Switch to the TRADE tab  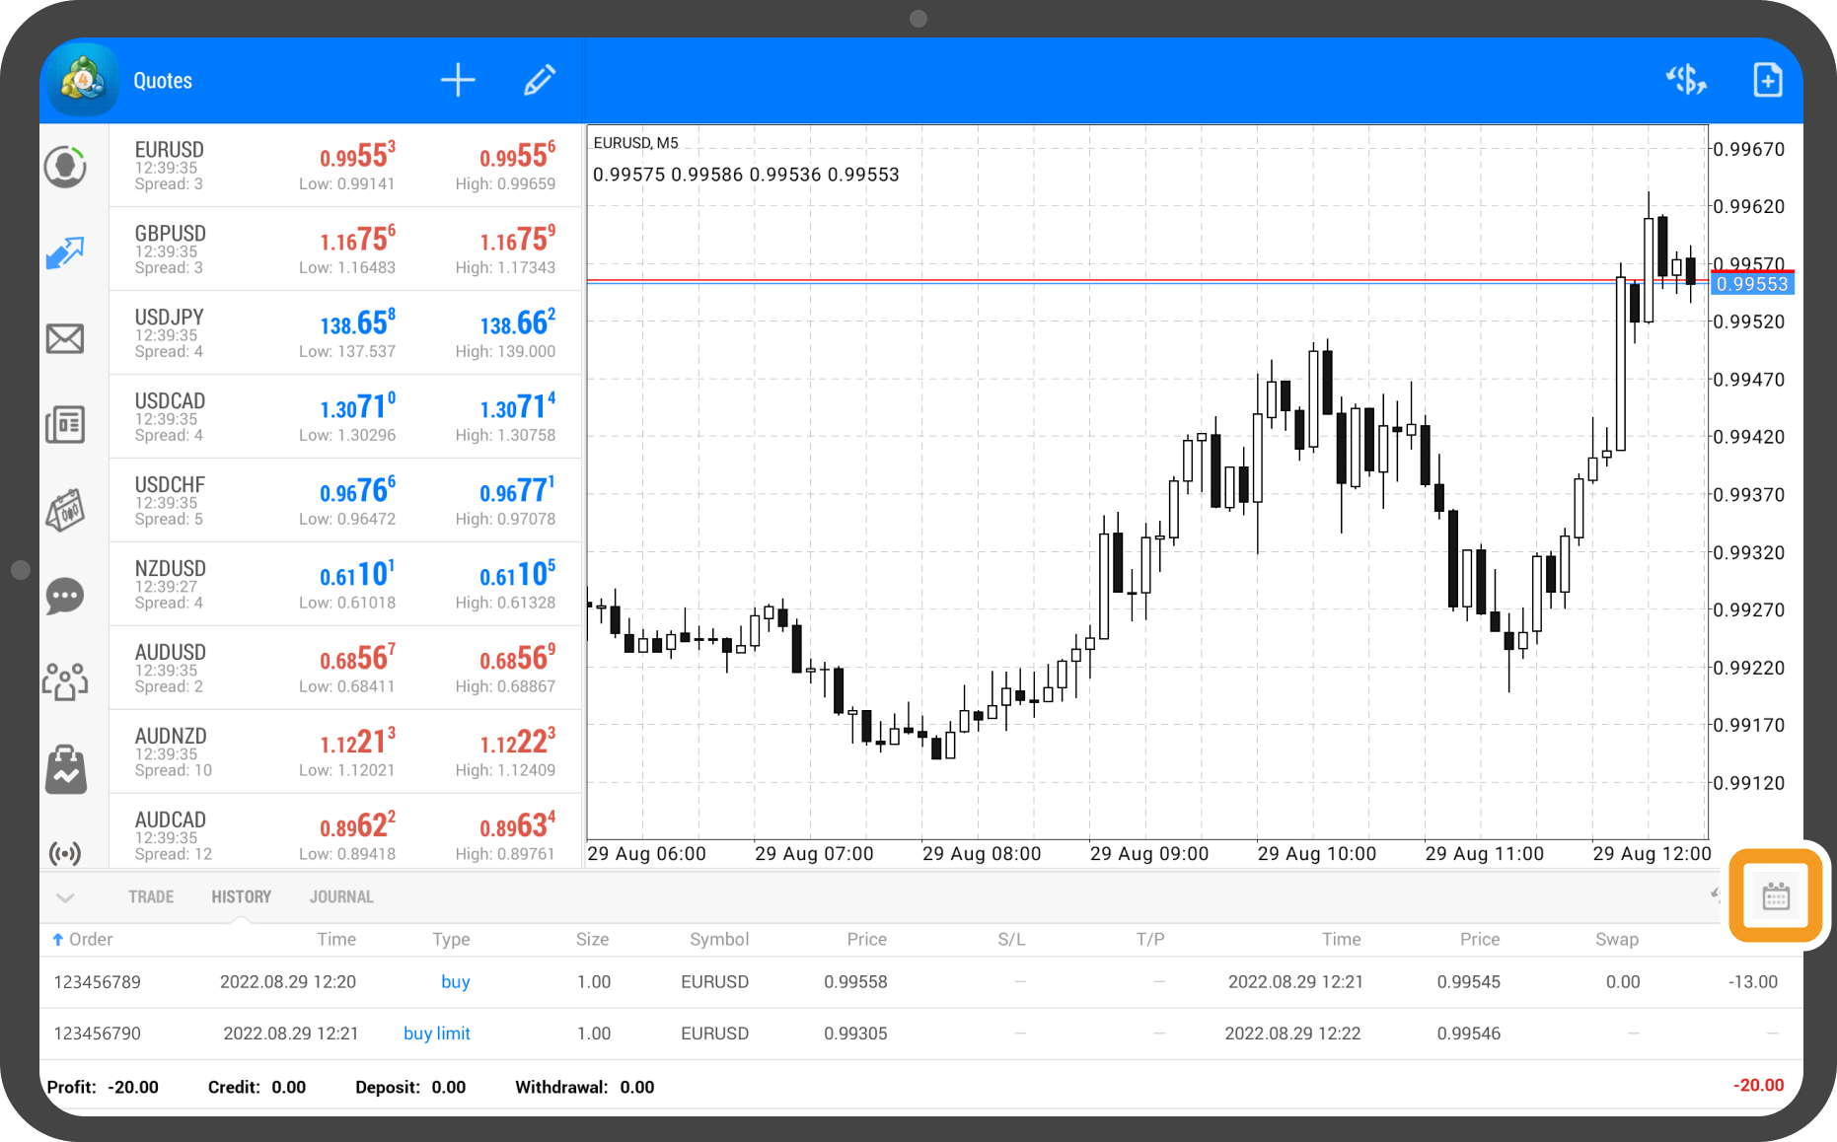pyautogui.click(x=151, y=896)
